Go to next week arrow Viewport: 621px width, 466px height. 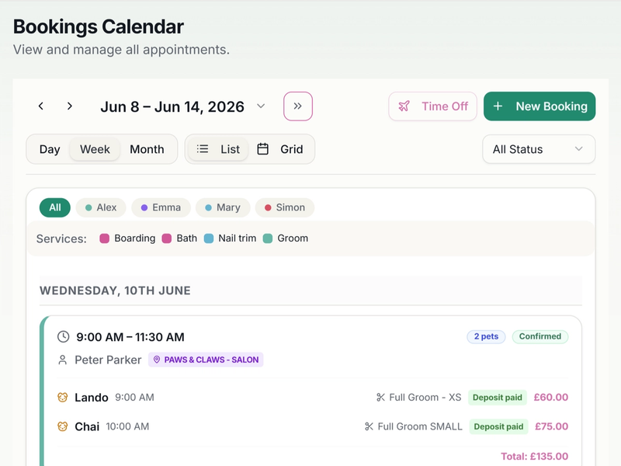70,106
